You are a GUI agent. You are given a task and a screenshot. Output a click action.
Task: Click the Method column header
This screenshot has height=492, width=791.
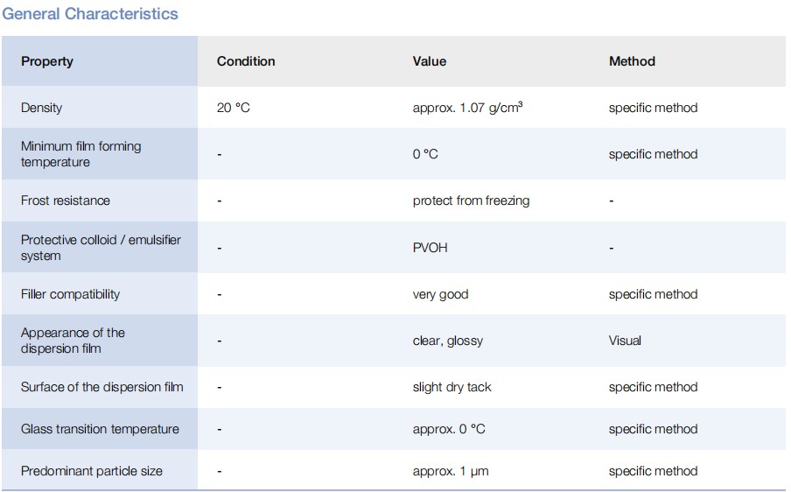[x=632, y=61]
